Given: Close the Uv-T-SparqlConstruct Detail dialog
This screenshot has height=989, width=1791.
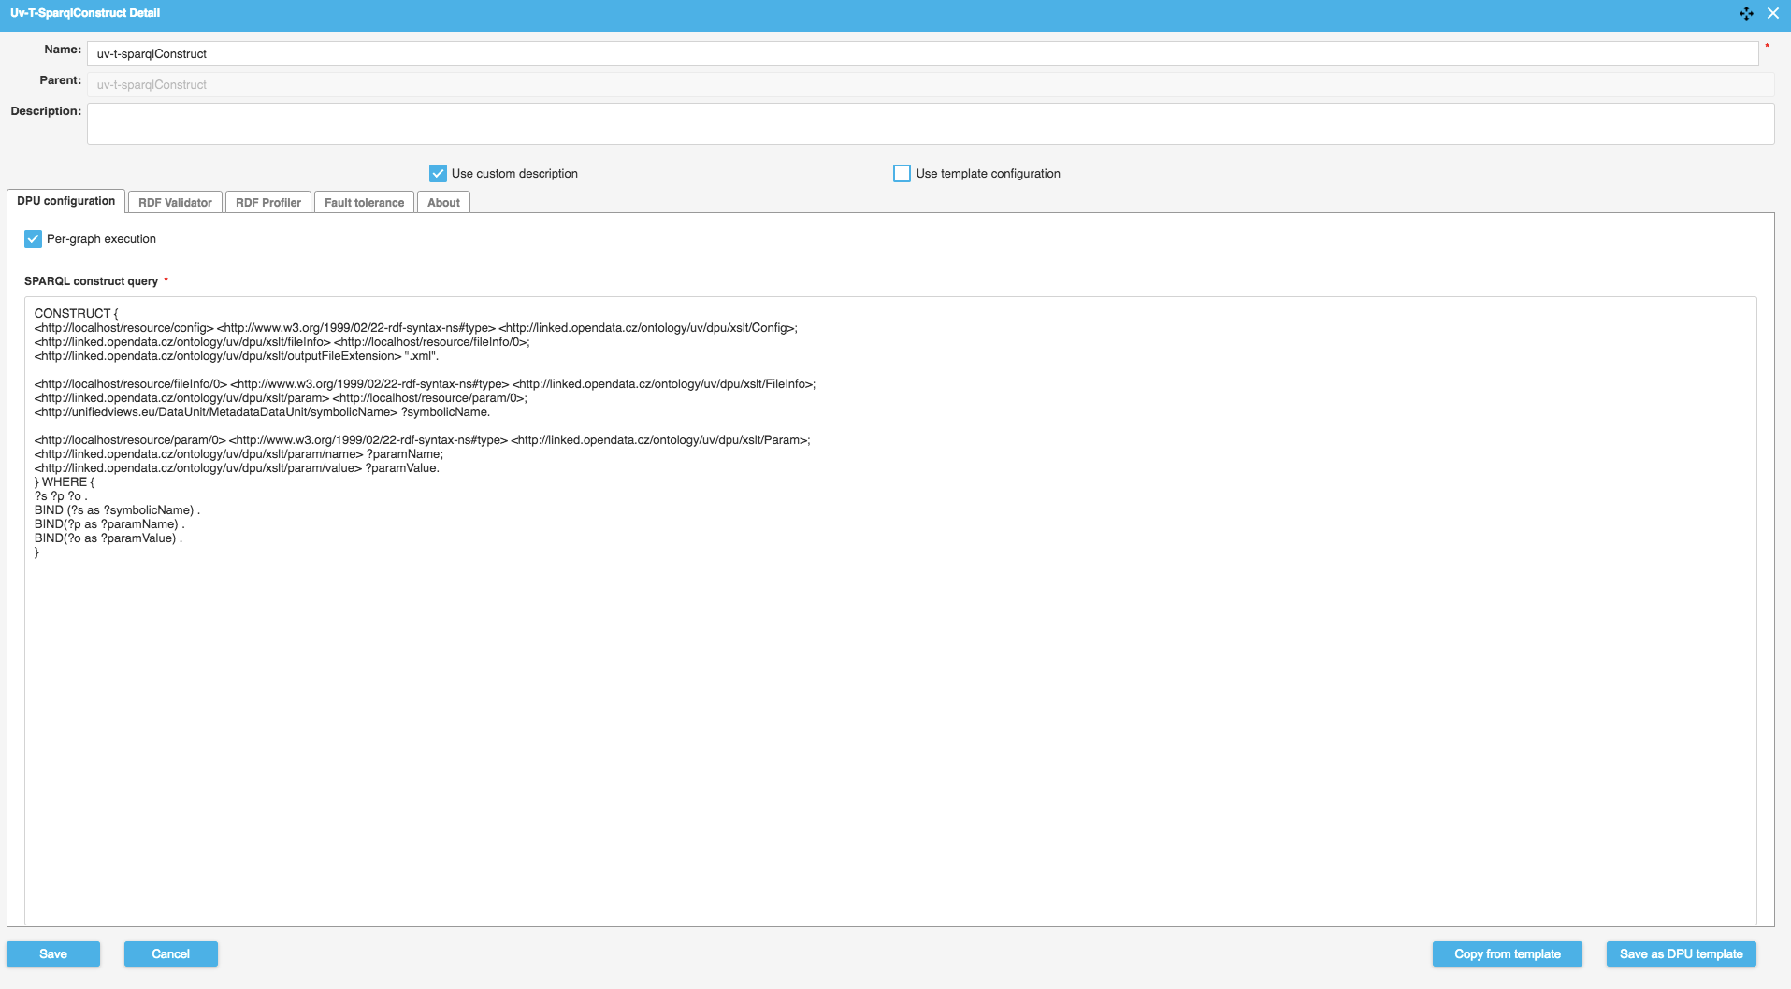Looking at the screenshot, I should click(1773, 13).
